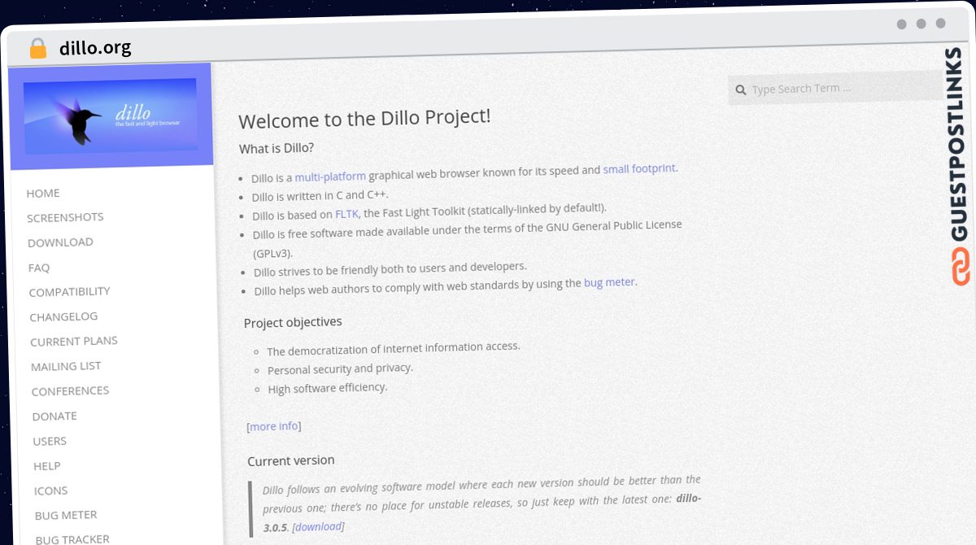Open BUG TRACKER in the sidebar

pos(72,539)
